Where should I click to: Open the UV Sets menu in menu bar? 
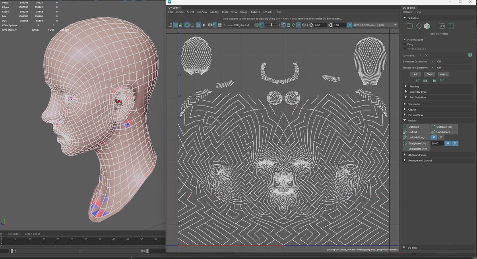(x=268, y=12)
